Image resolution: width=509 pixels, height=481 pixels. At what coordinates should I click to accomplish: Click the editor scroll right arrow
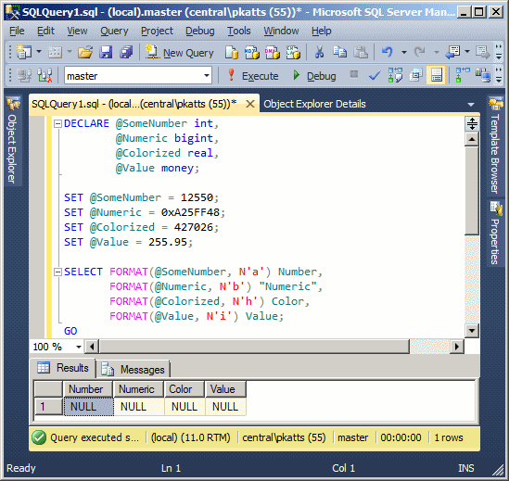[457, 347]
